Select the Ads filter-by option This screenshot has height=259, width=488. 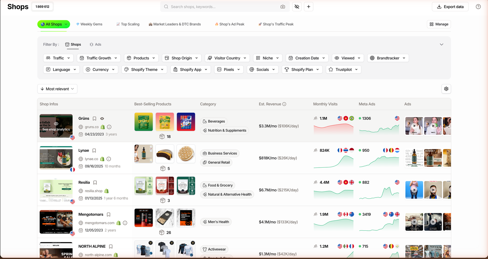pyautogui.click(x=95, y=44)
